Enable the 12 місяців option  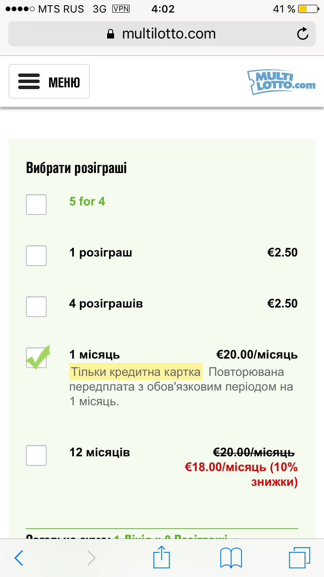click(36, 455)
